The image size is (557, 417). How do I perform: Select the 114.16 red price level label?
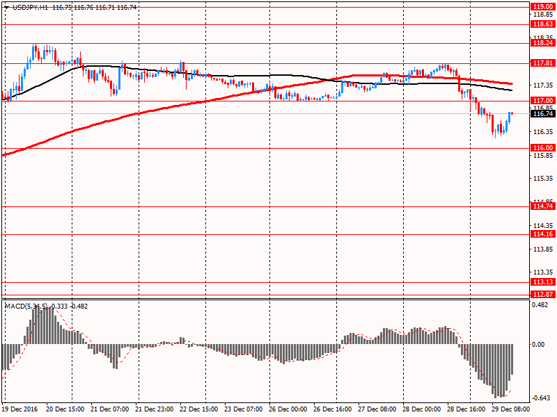point(543,234)
